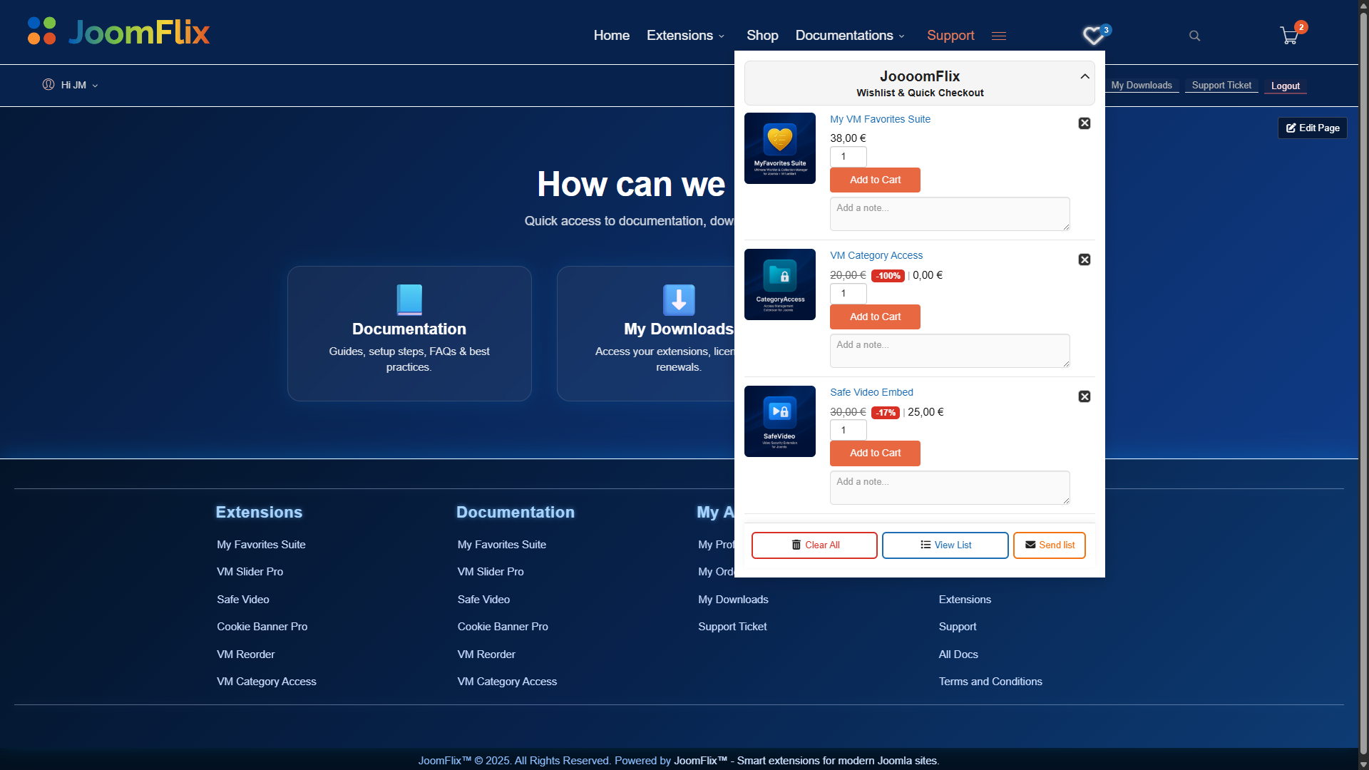Open the wishlist heart icon
This screenshot has height=770, width=1369.
click(x=1094, y=36)
